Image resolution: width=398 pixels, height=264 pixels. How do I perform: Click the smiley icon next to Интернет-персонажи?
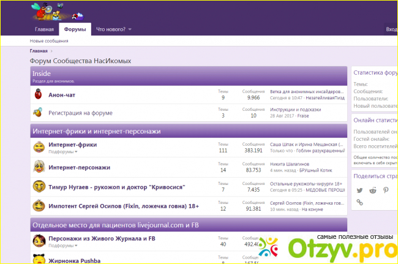(x=39, y=167)
